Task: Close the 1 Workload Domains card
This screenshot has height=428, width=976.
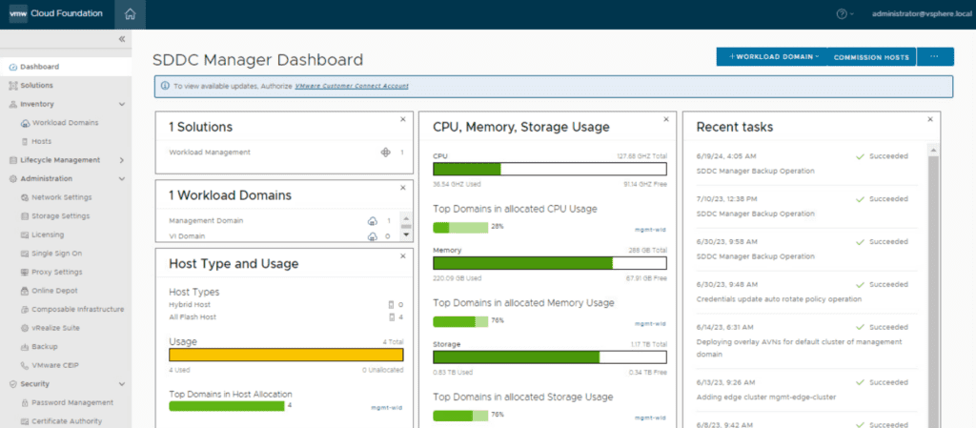Action: (x=402, y=187)
